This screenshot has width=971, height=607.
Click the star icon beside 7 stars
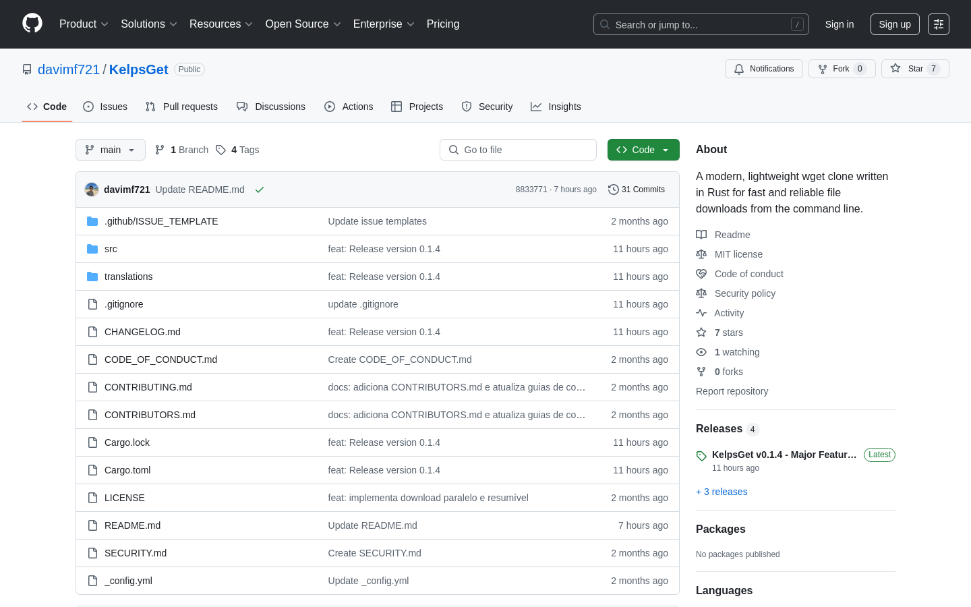(701, 333)
